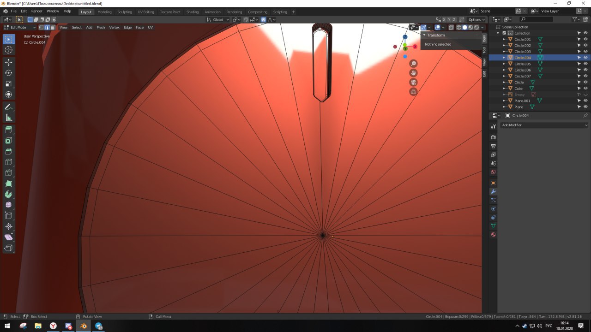Select the Spin tool
591x332 pixels.
[x=8, y=194]
